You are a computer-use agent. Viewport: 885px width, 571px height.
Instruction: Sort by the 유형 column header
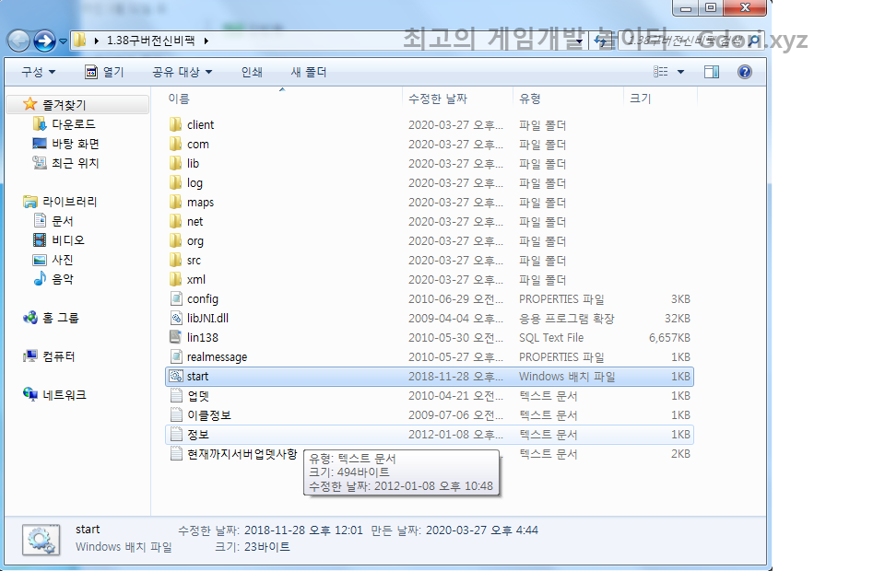pyautogui.click(x=530, y=99)
